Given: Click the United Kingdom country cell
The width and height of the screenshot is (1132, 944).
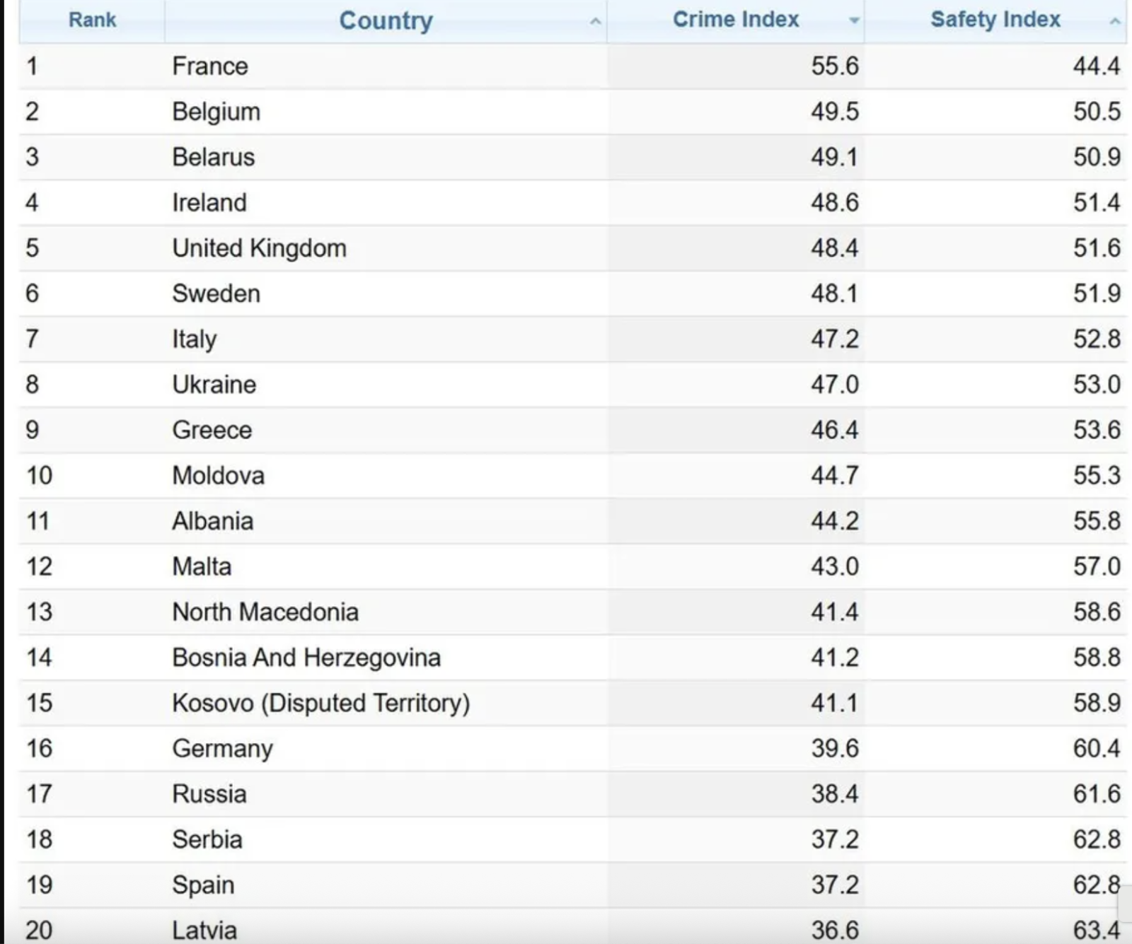Looking at the screenshot, I should coord(259,248).
